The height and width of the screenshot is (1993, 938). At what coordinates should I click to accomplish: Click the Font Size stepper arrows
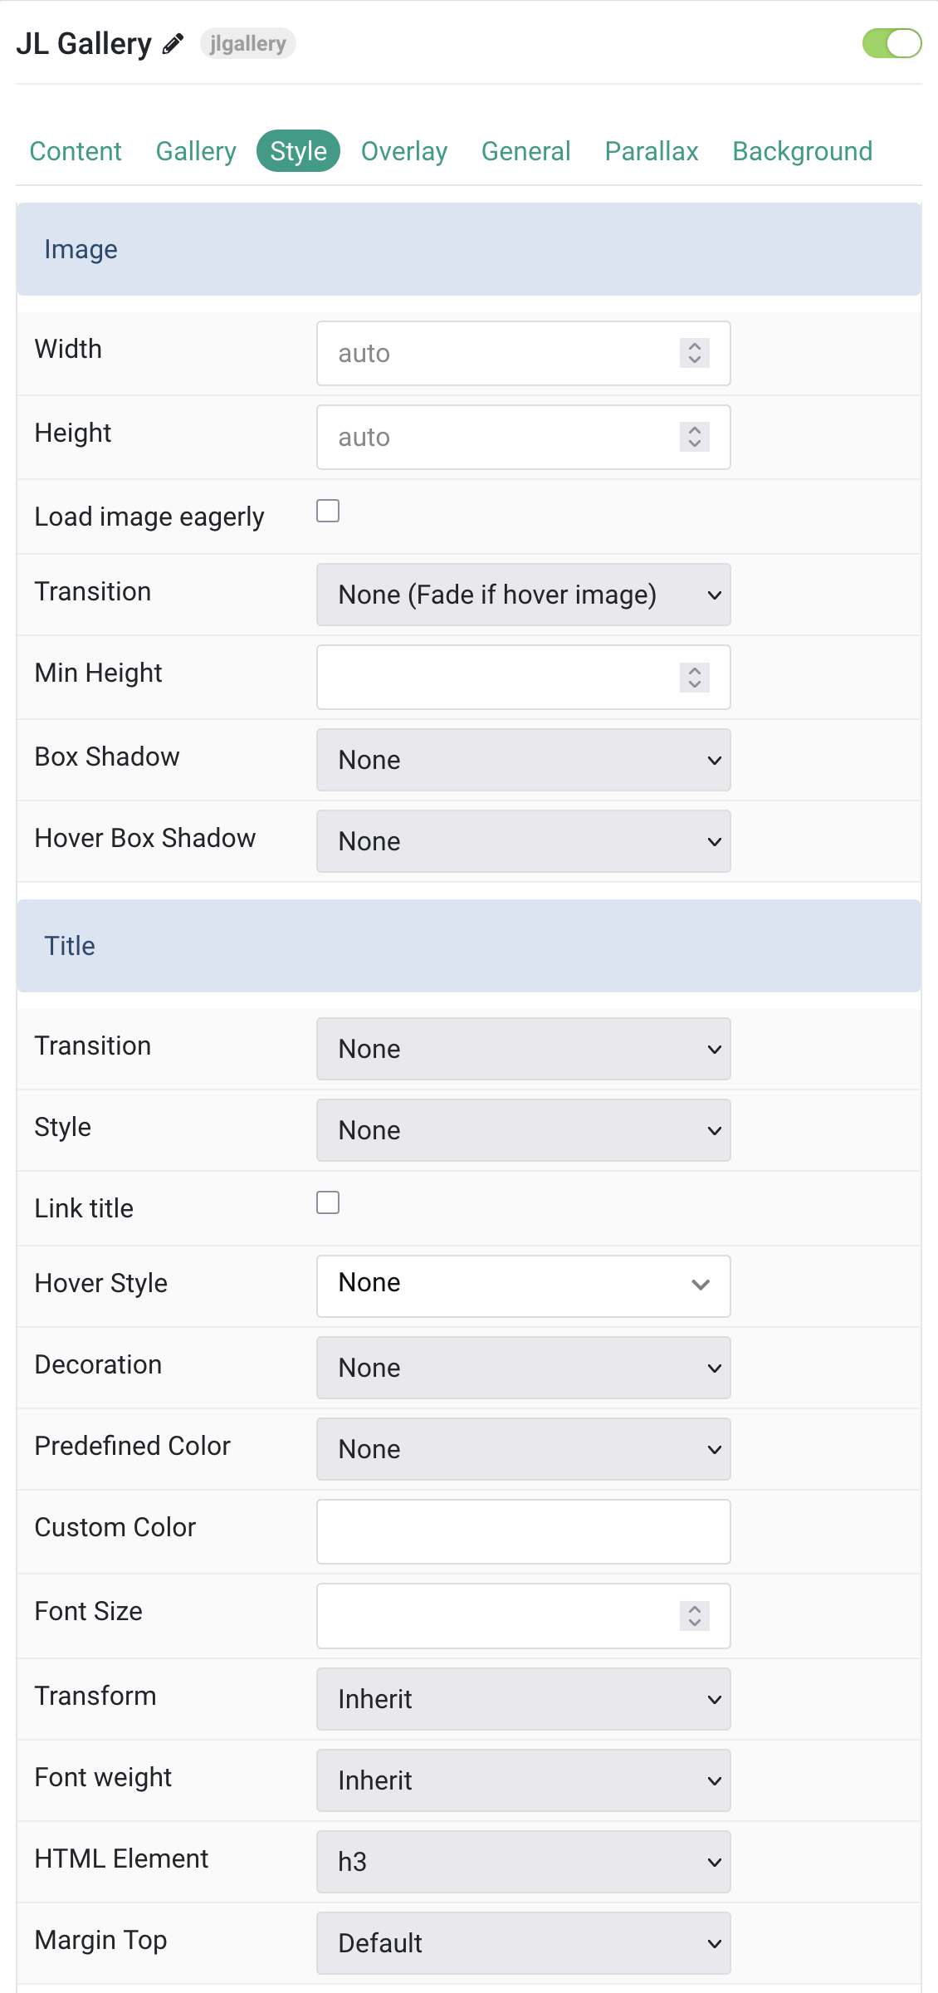click(x=695, y=1615)
